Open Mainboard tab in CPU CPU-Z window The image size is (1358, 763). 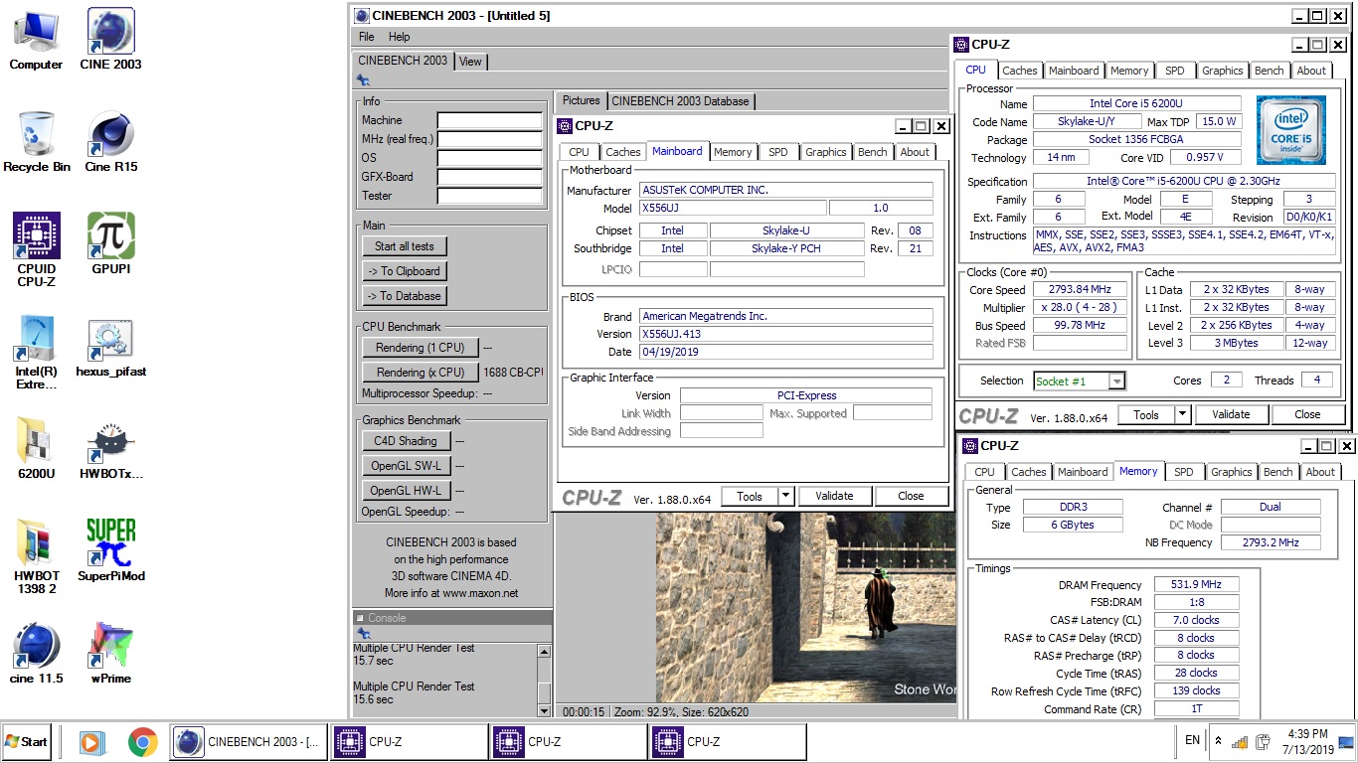point(1074,71)
